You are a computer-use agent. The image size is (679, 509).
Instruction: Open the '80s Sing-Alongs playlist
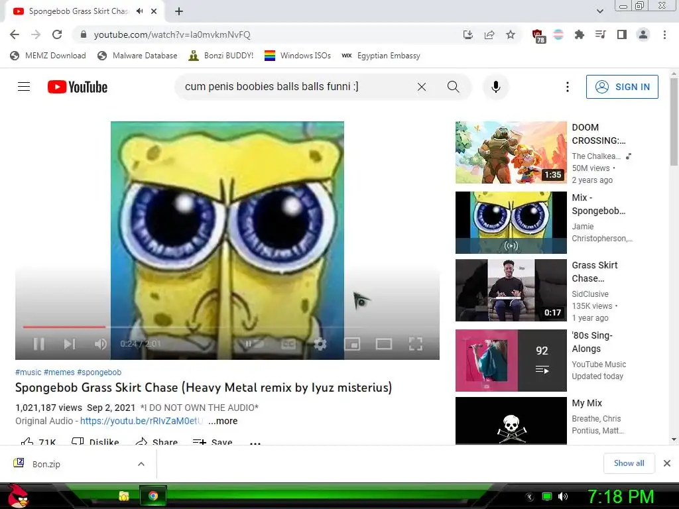pyautogui.click(x=511, y=360)
